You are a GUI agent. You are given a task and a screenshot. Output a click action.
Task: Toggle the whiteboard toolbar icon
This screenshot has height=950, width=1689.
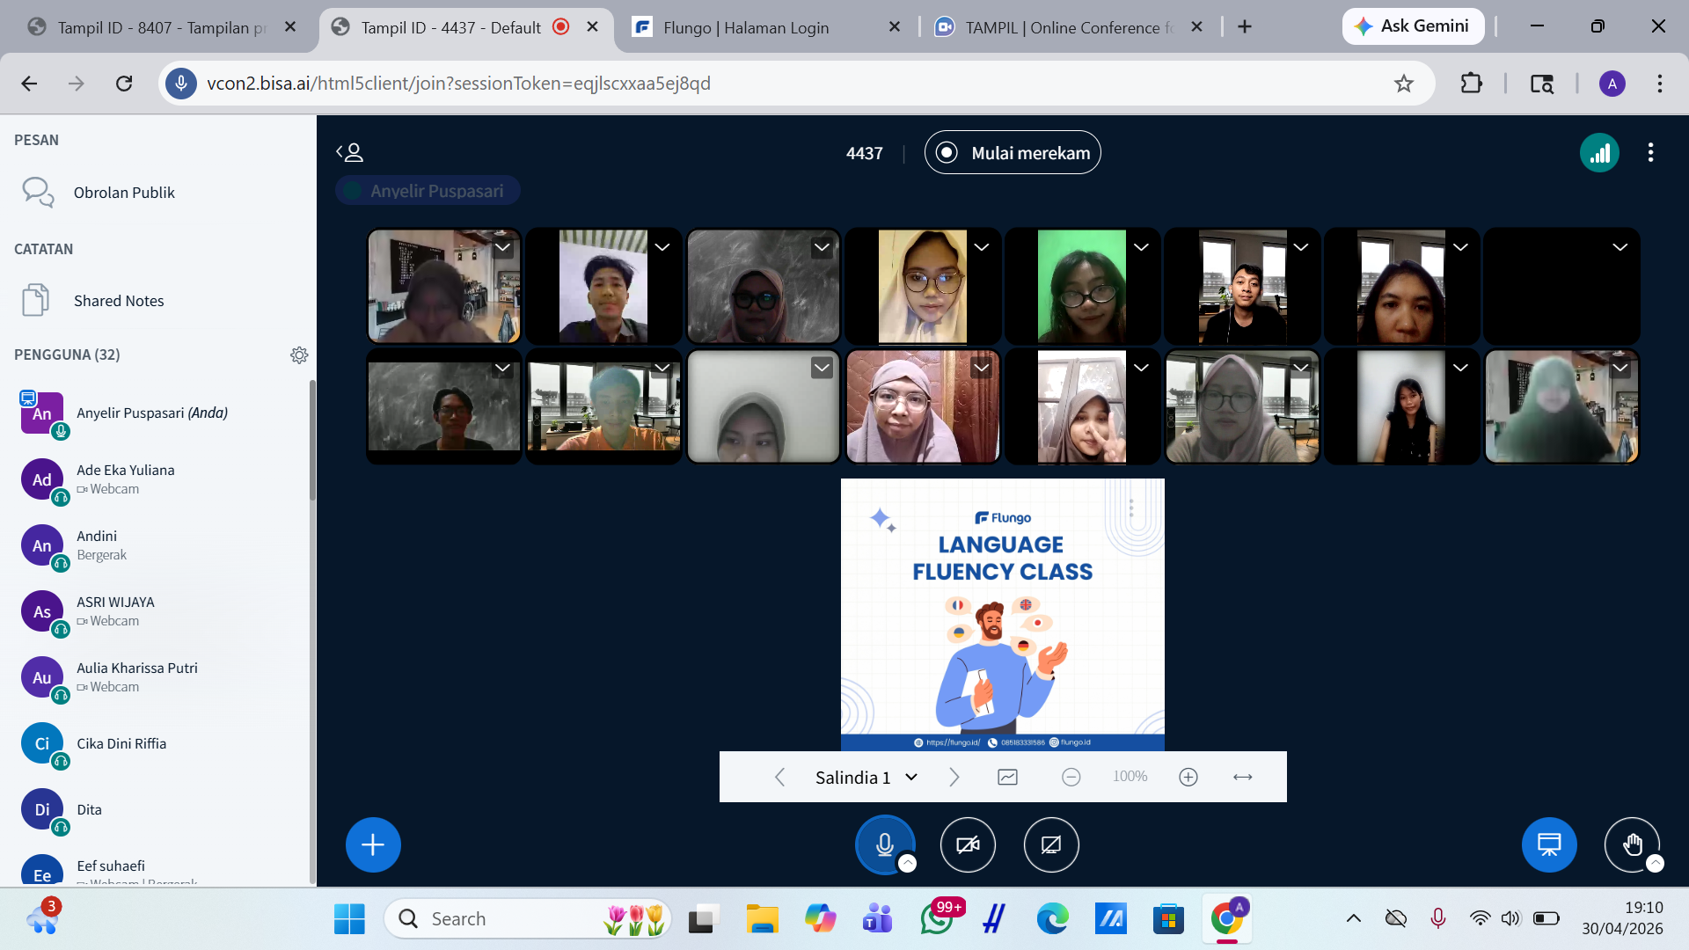[x=1008, y=778]
